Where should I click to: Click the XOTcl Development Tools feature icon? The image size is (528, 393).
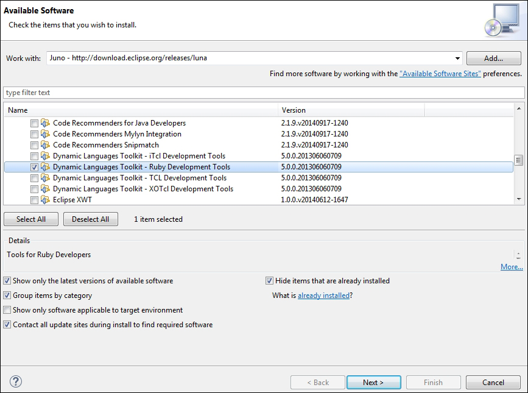[45, 189]
